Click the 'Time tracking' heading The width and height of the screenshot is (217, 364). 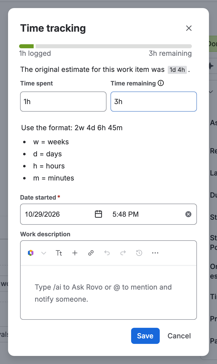(53, 28)
